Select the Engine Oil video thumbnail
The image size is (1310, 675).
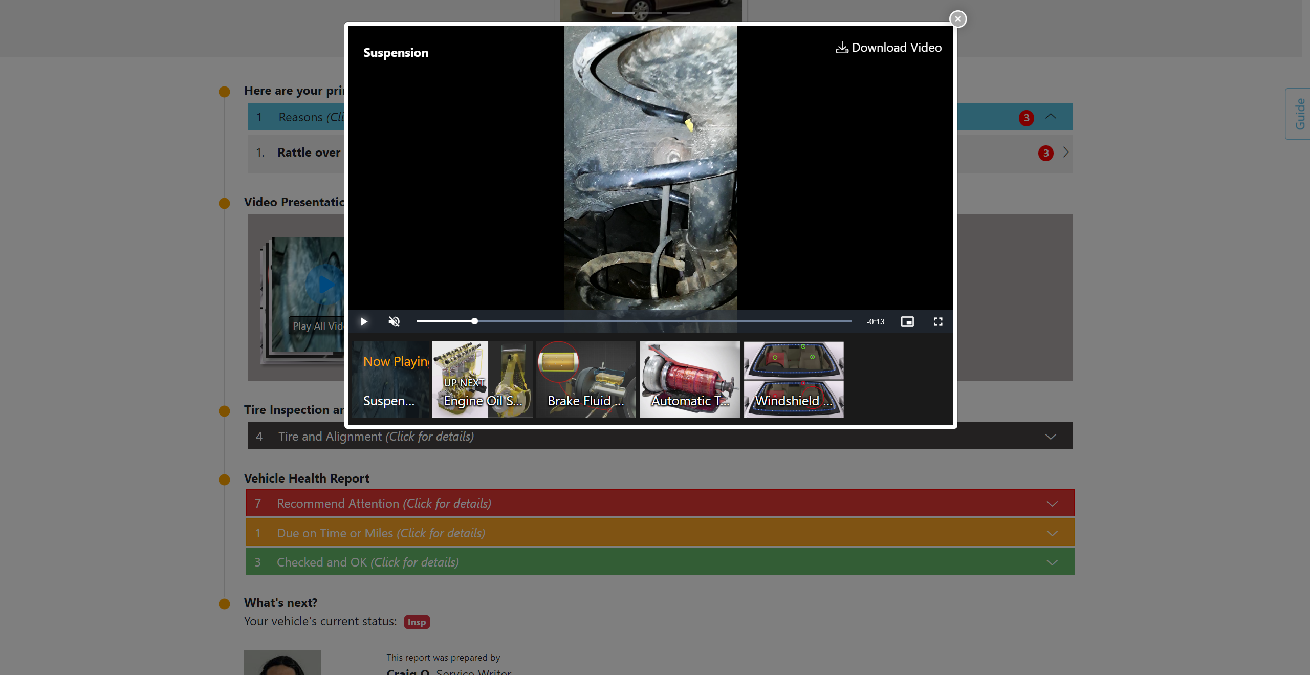(x=482, y=379)
